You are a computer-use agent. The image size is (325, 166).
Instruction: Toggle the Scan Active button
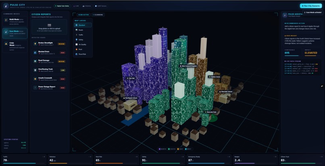point(83,15)
